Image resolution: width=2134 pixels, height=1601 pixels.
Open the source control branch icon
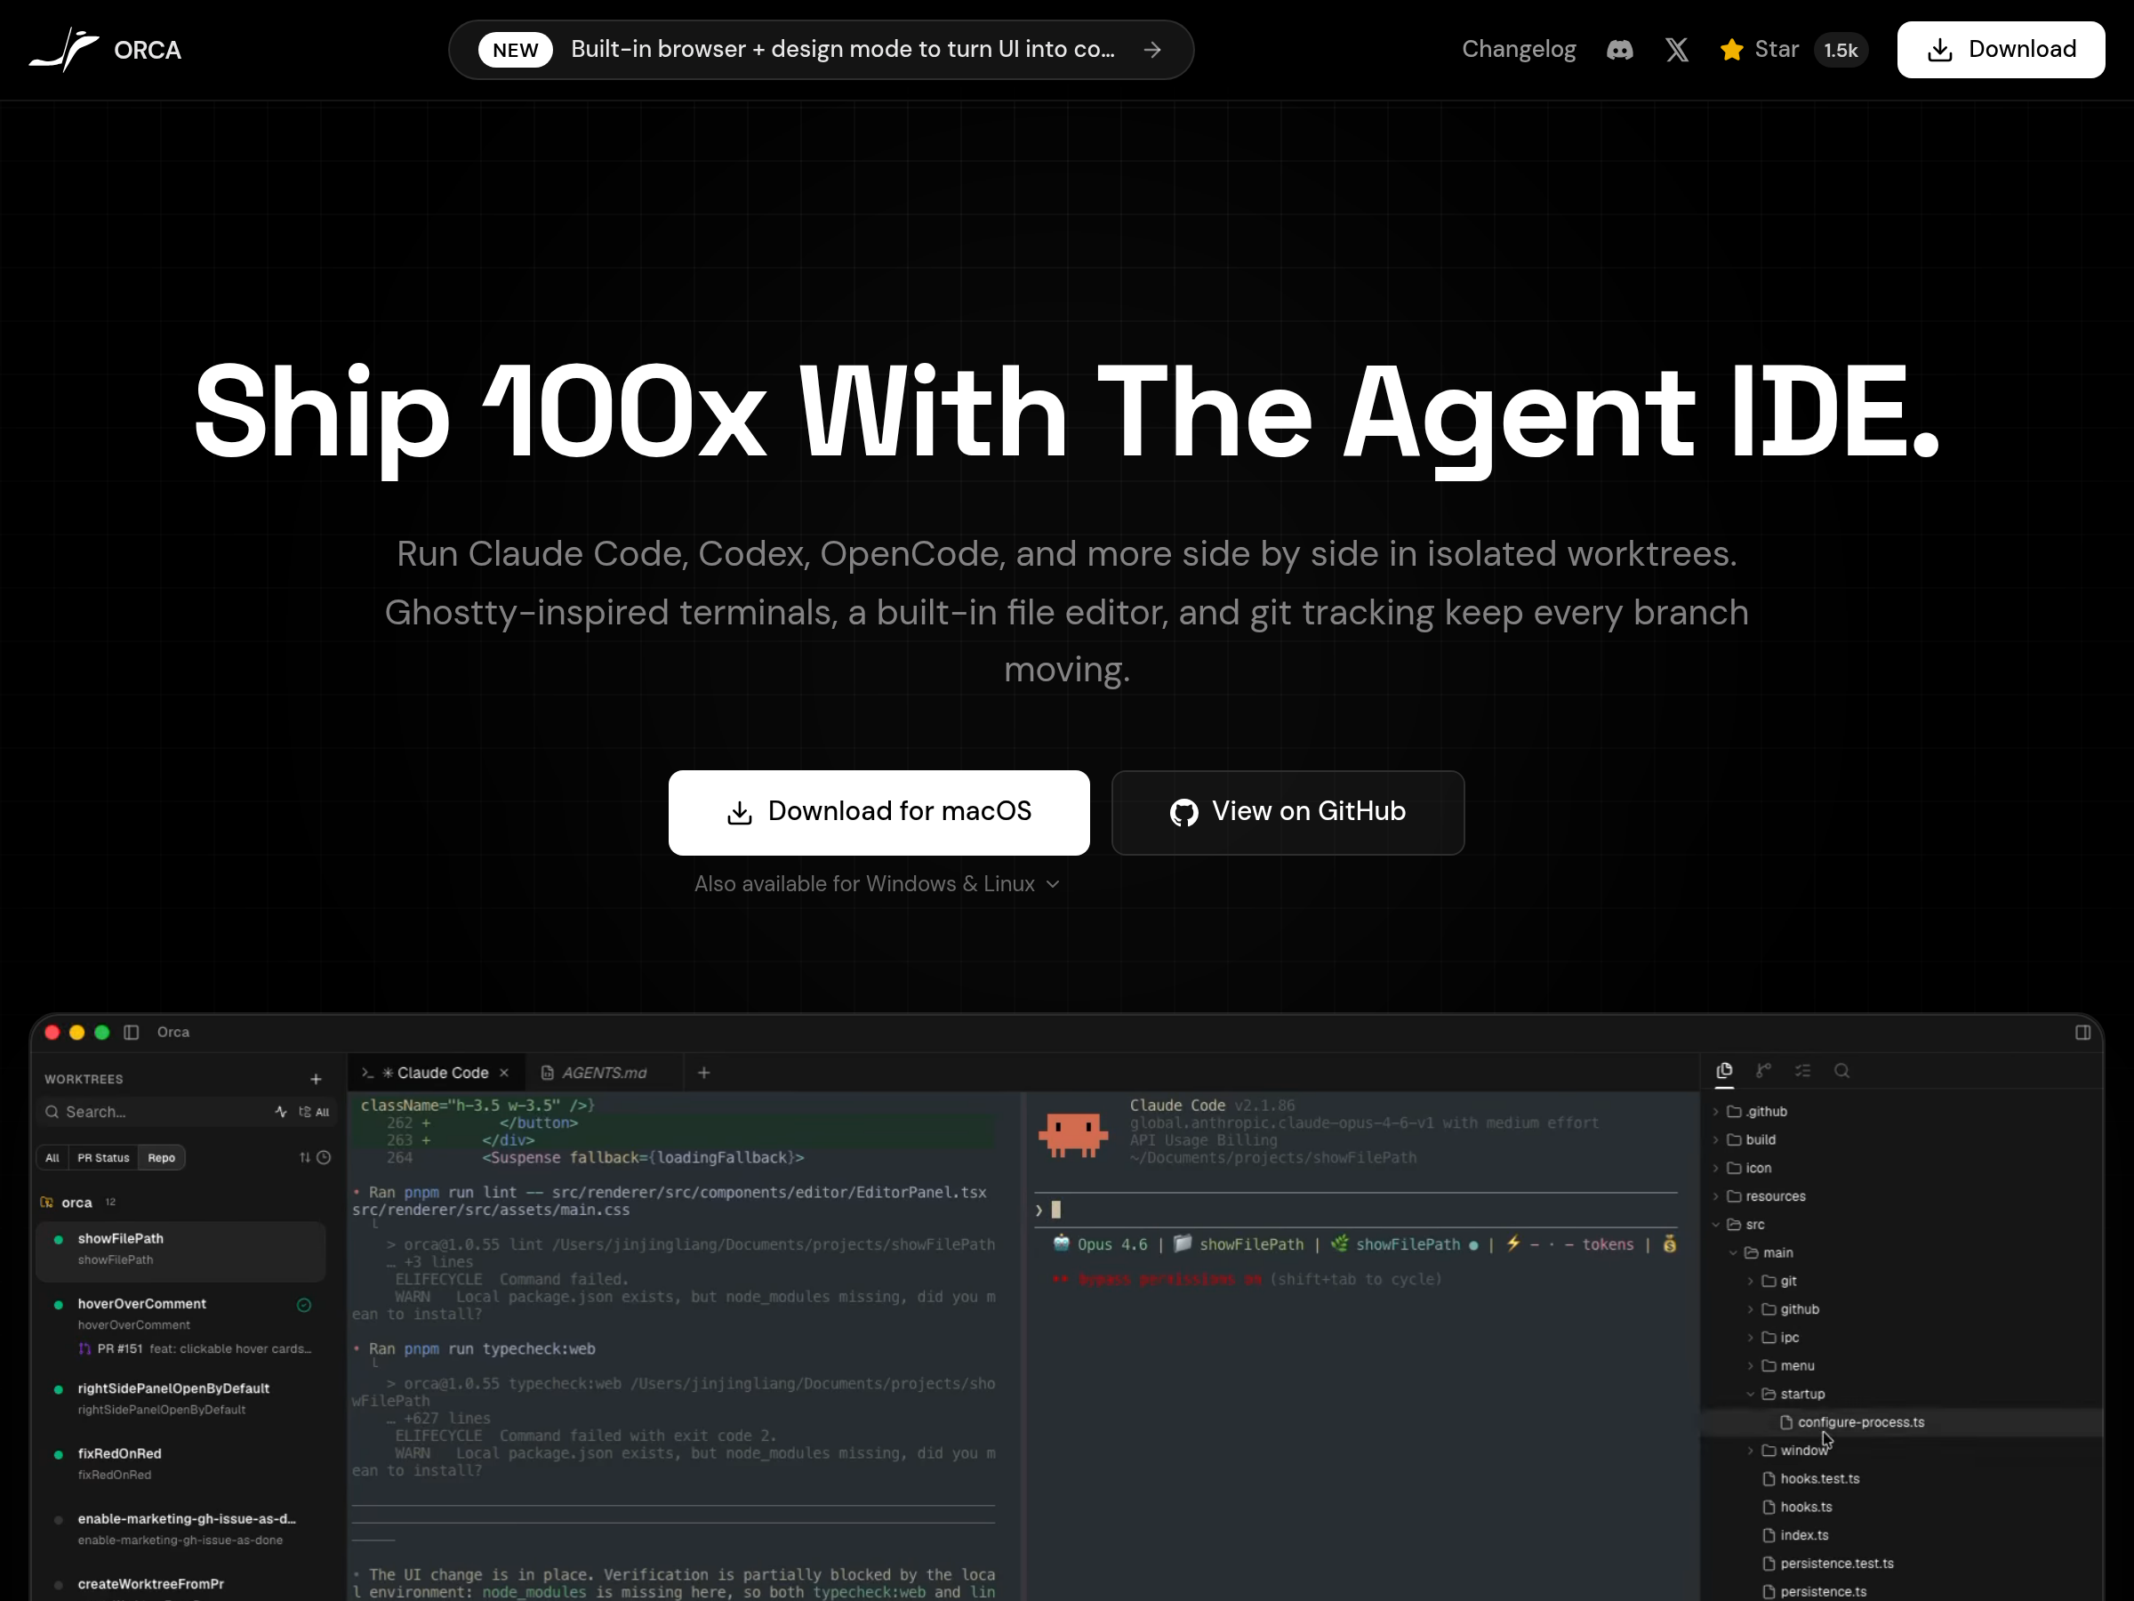coord(1762,1070)
